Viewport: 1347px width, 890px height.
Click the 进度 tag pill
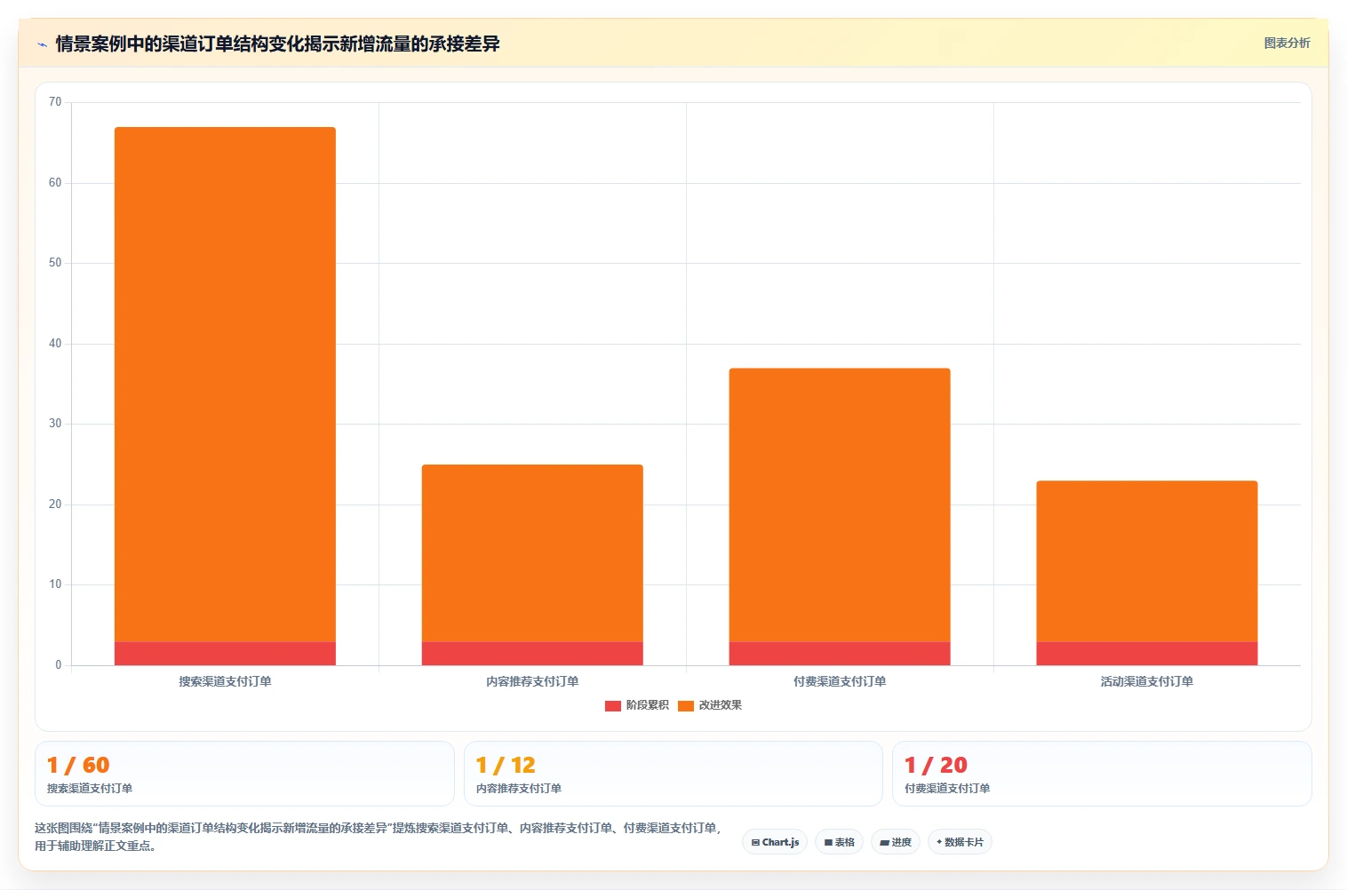[896, 842]
